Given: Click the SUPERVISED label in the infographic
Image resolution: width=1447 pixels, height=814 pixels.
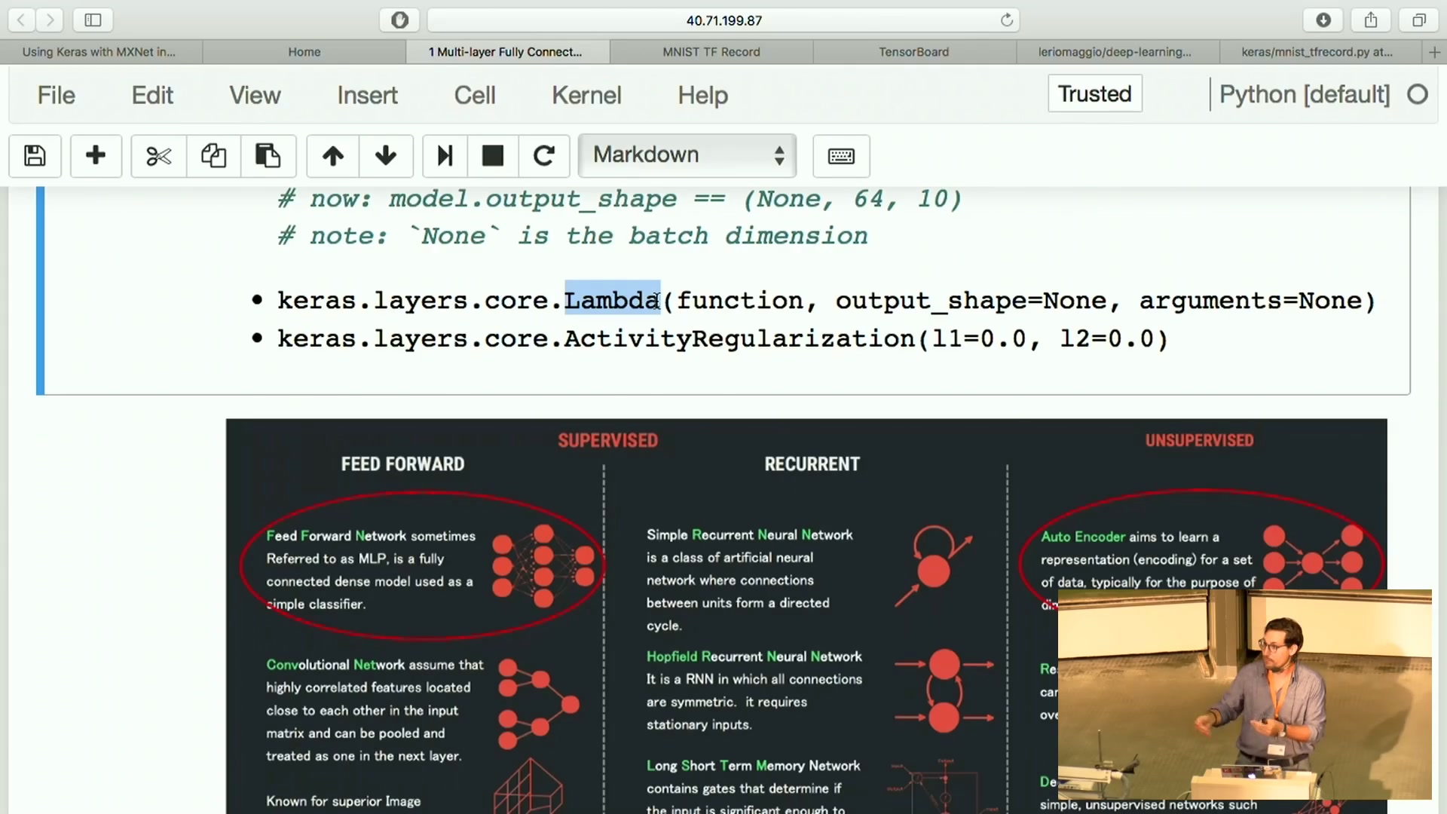Looking at the screenshot, I should [x=607, y=441].
